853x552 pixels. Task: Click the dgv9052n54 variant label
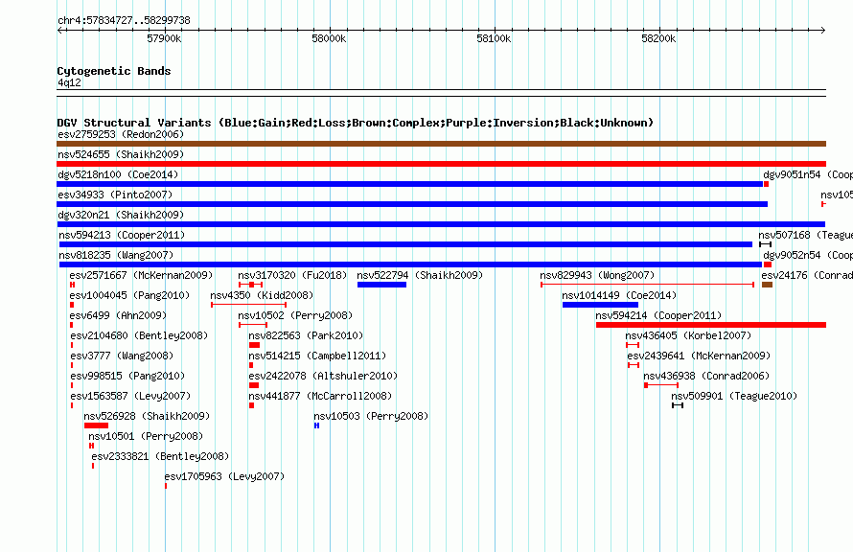coord(792,255)
